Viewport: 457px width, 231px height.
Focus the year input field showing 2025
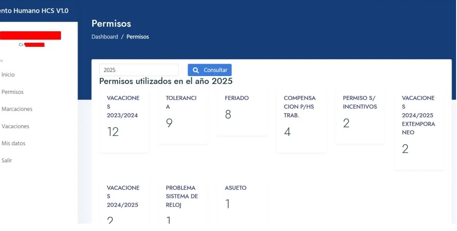click(139, 70)
